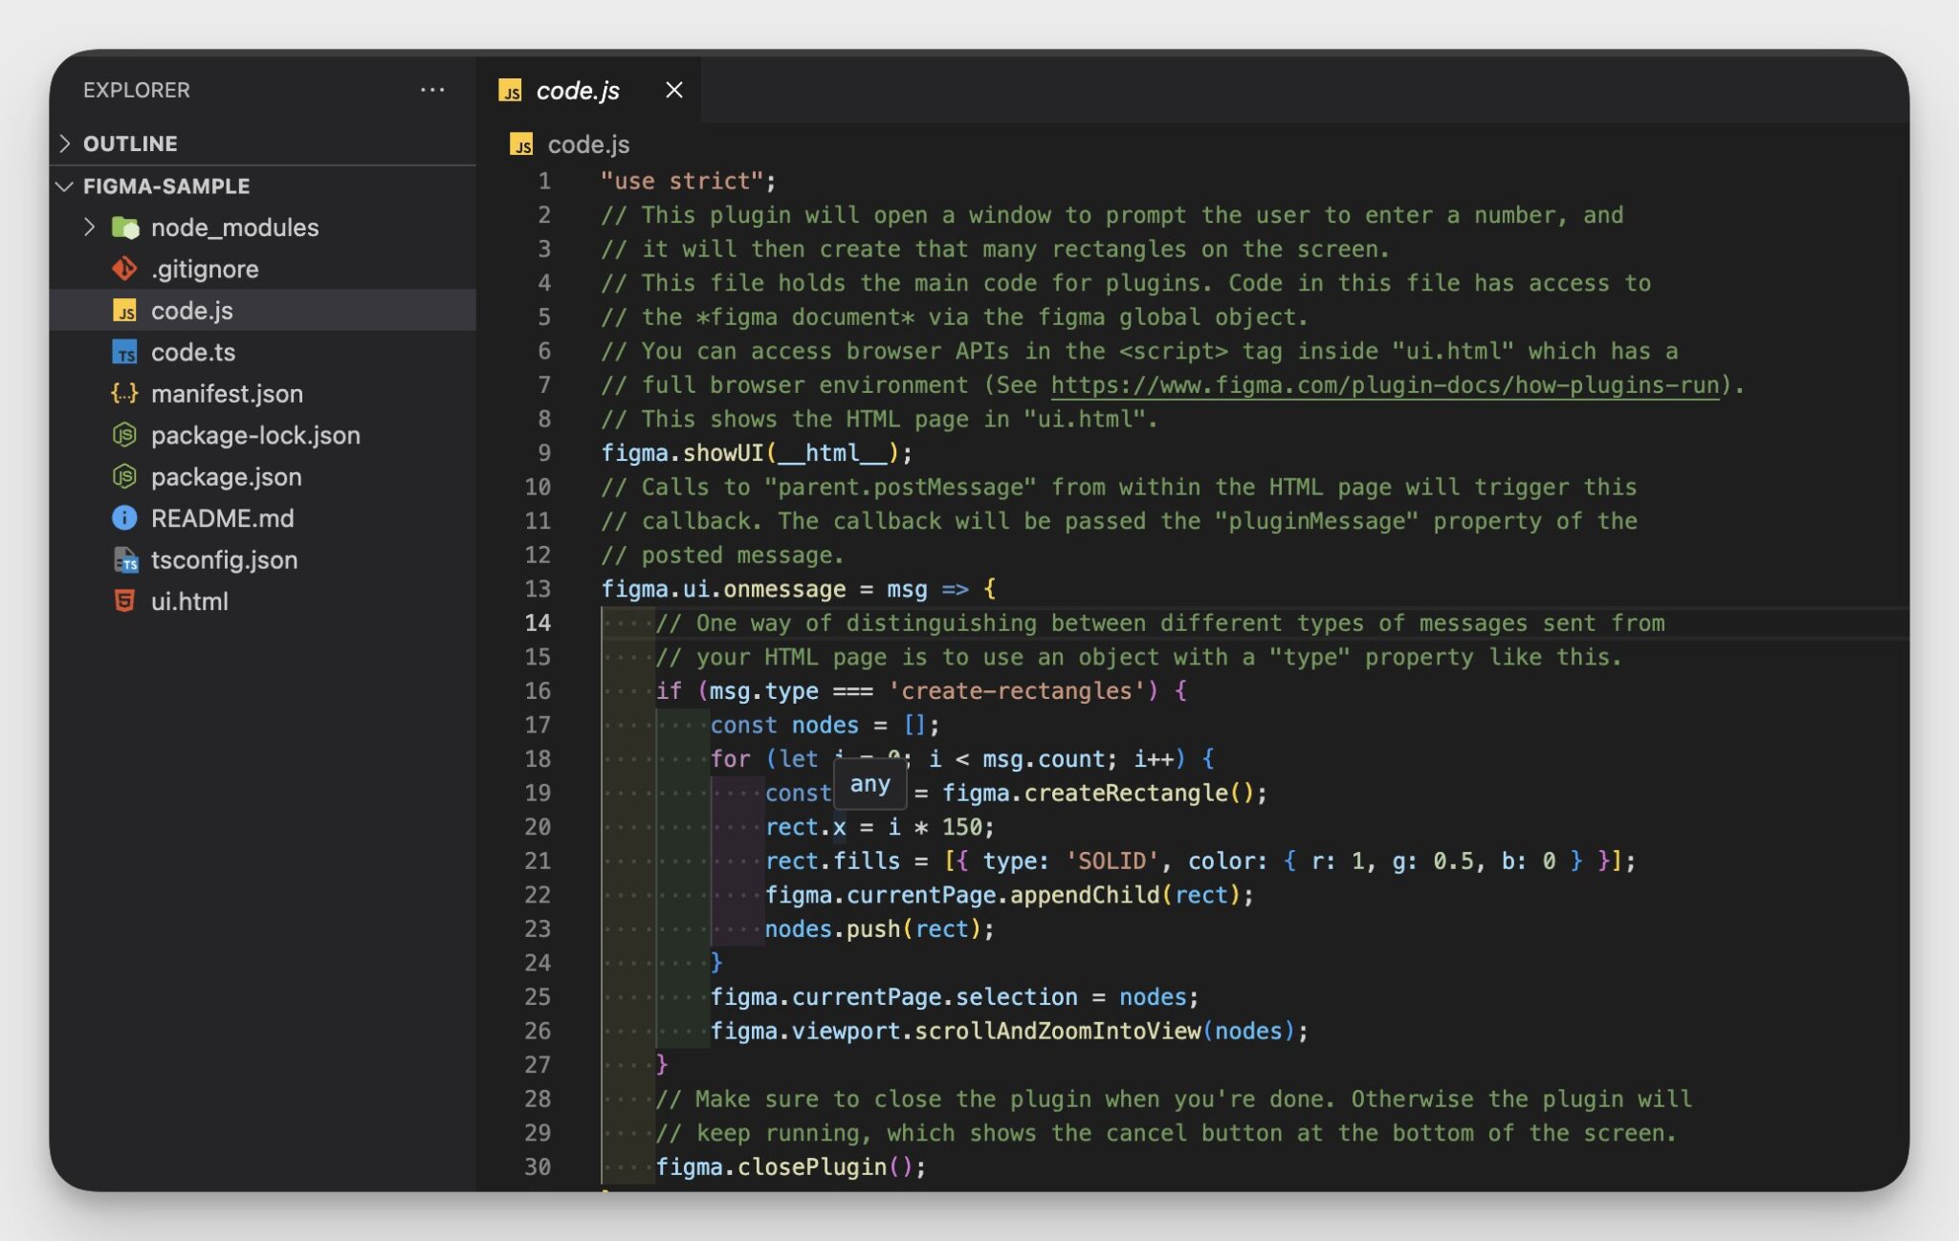Viewport: 1959px width, 1241px height.
Task: Click line number 14 in the gutter
Action: 538,623
